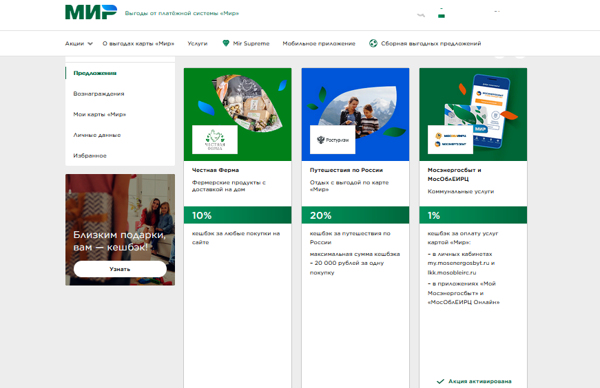Viewport: 600px width, 388px height.
Task: Select Предложения in the sidebar
Action: tap(95, 73)
